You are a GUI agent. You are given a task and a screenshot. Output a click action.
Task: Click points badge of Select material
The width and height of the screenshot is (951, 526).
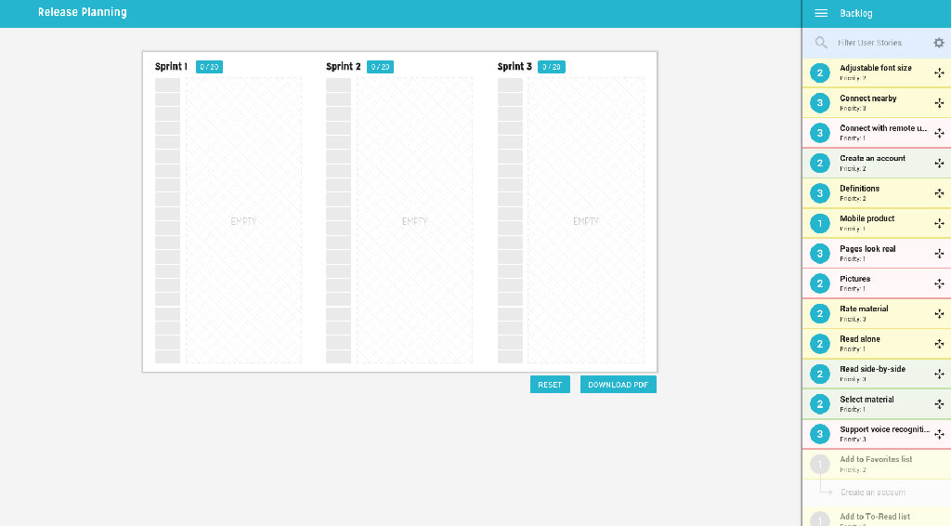pos(820,404)
